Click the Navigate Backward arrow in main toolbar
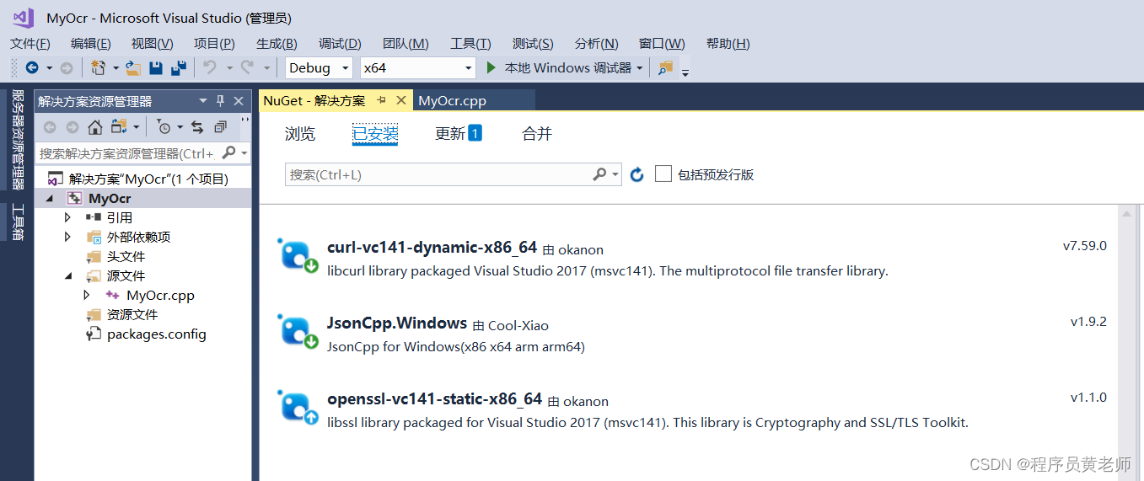Image resolution: width=1144 pixels, height=481 pixels. (32, 67)
